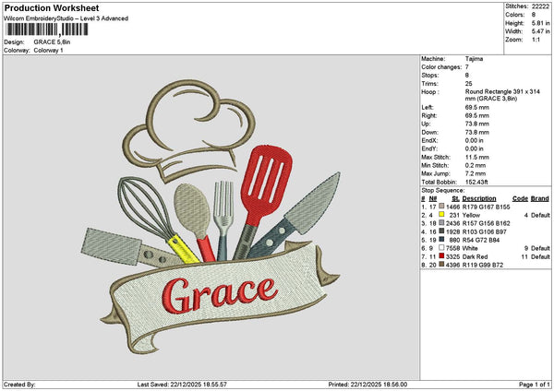Select the Zoom value '1:1'

click(x=536, y=40)
